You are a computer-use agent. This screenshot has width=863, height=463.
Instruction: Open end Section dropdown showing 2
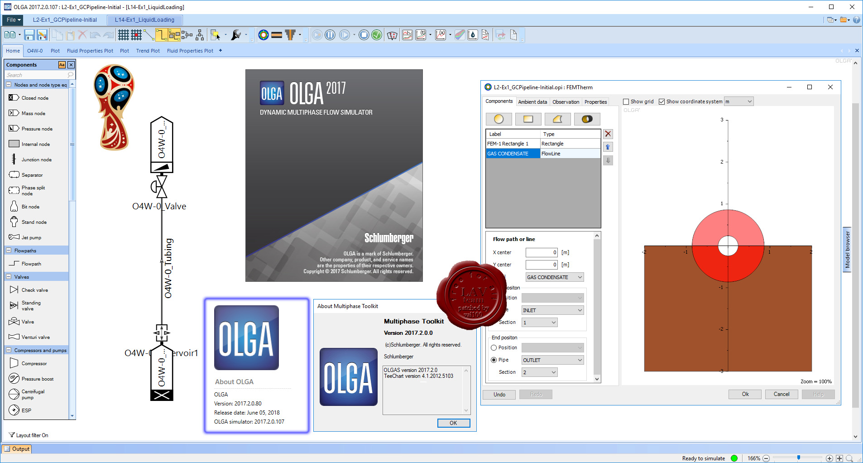[539, 372]
